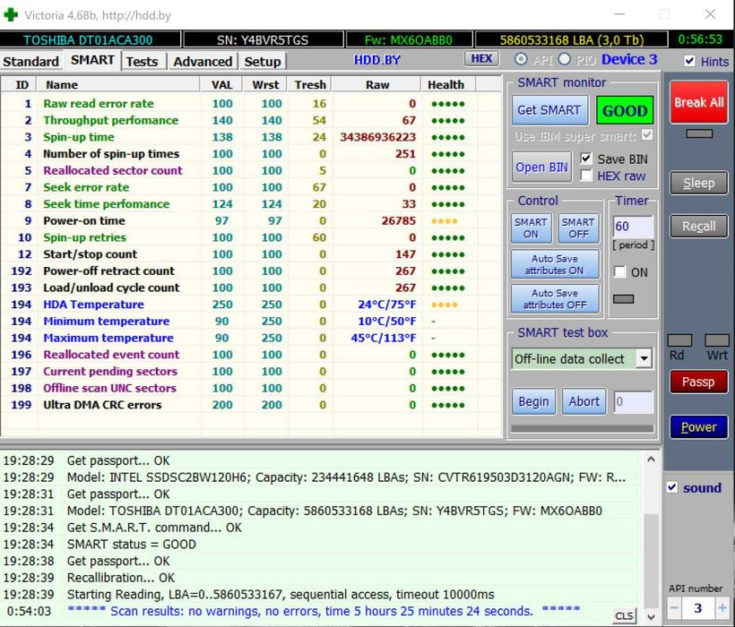
Task: Click Auto Save attributes OFF button
Action: point(555,299)
